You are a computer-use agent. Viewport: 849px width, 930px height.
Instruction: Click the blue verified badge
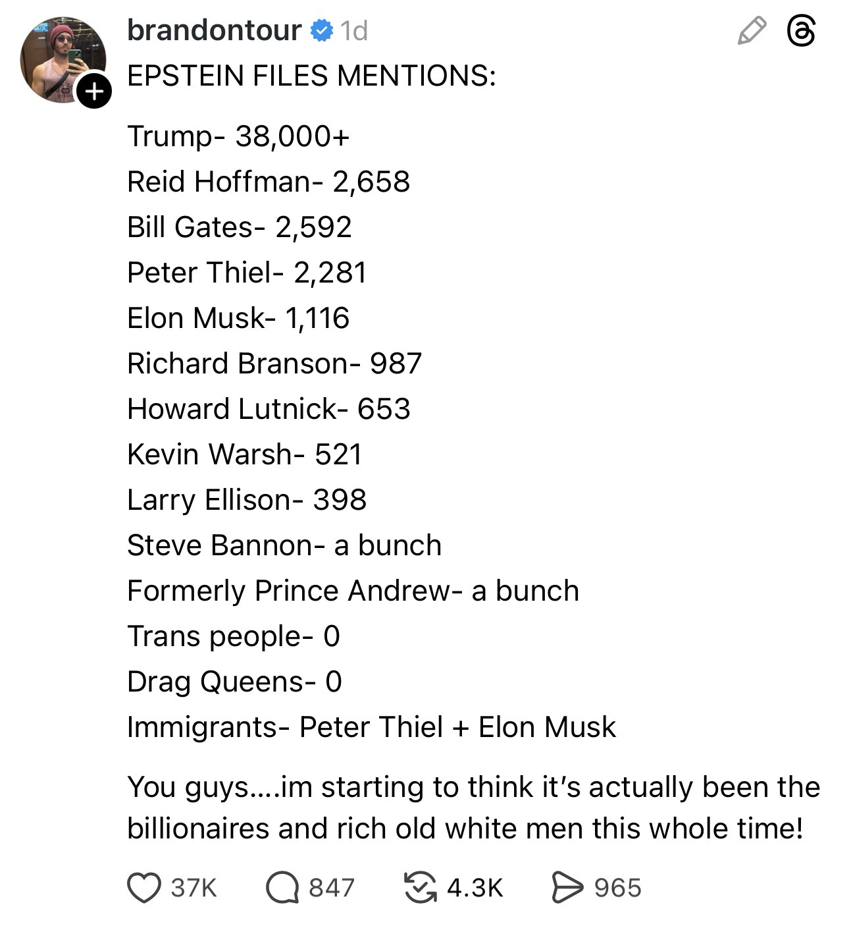[321, 30]
